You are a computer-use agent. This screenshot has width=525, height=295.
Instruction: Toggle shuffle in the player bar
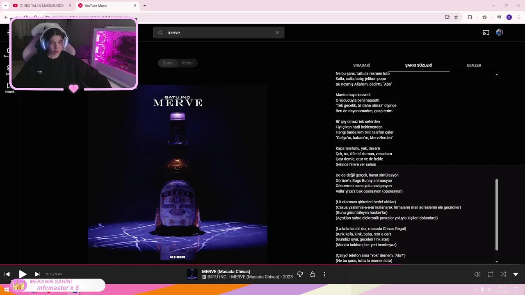click(503, 274)
